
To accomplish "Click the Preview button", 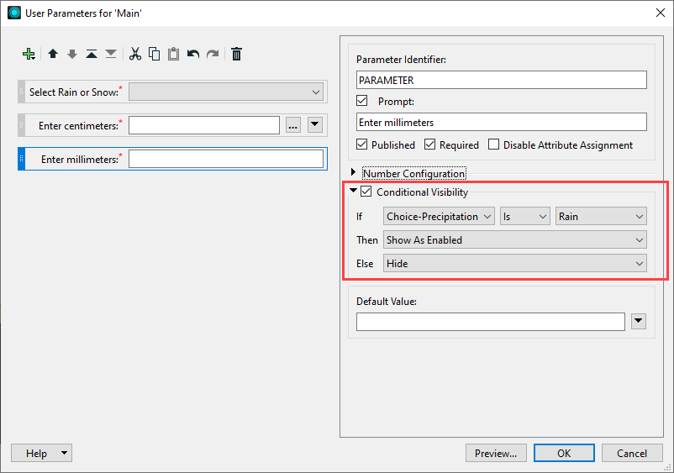I will pyautogui.click(x=496, y=453).
